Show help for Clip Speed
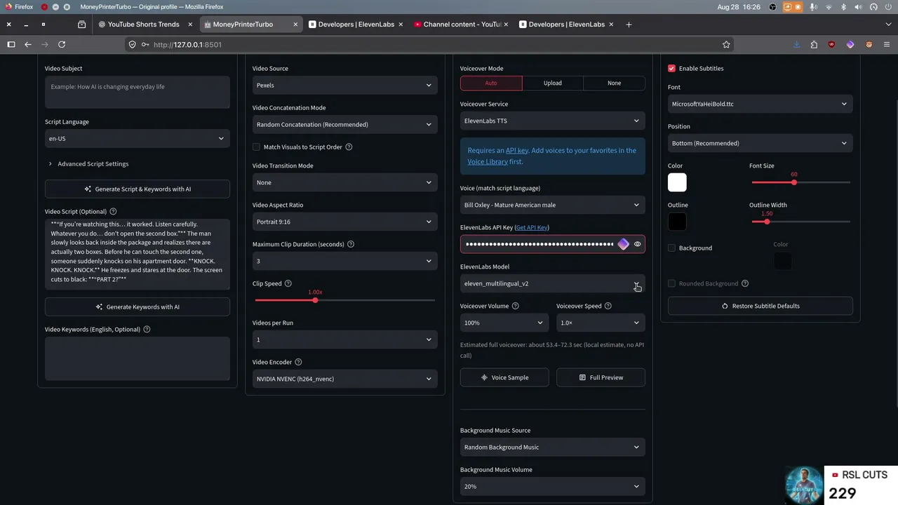Image resolution: width=898 pixels, height=505 pixels. [x=288, y=283]
